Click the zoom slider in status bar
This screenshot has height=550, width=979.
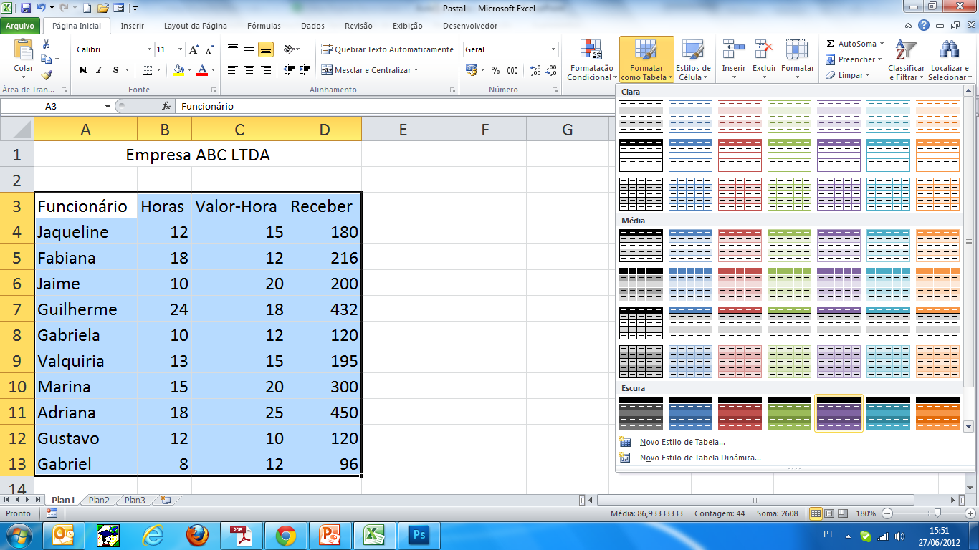click(x=937, y=513)
